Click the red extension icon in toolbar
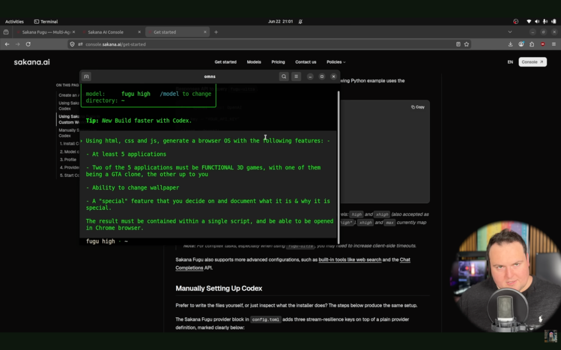This screenshot has width=561, height=350. pos(543,44)
